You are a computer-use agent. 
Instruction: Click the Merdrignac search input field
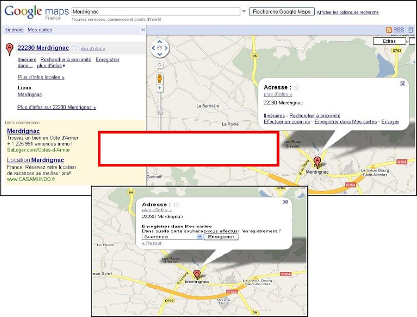click(156, 12)
